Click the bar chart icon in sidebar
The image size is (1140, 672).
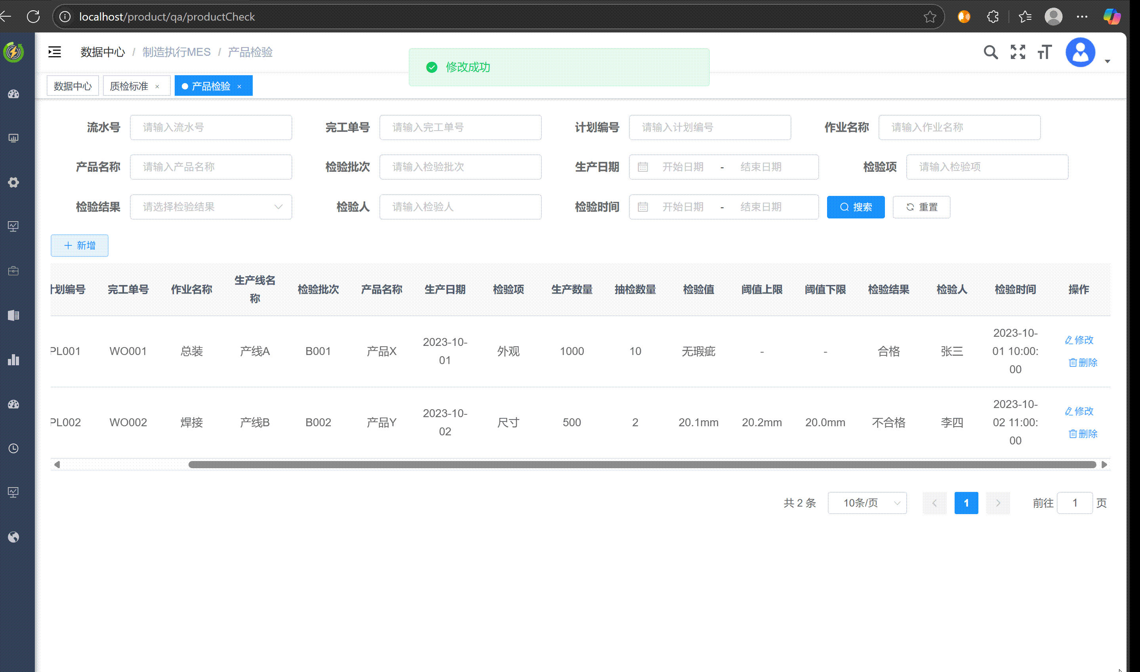click(13, 360)
